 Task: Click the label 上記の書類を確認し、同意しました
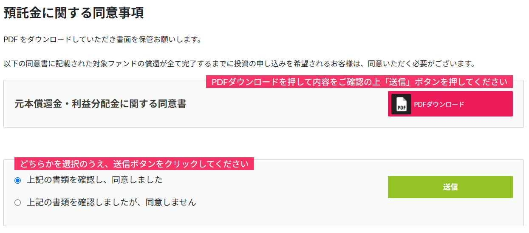[x=95, y=180]
